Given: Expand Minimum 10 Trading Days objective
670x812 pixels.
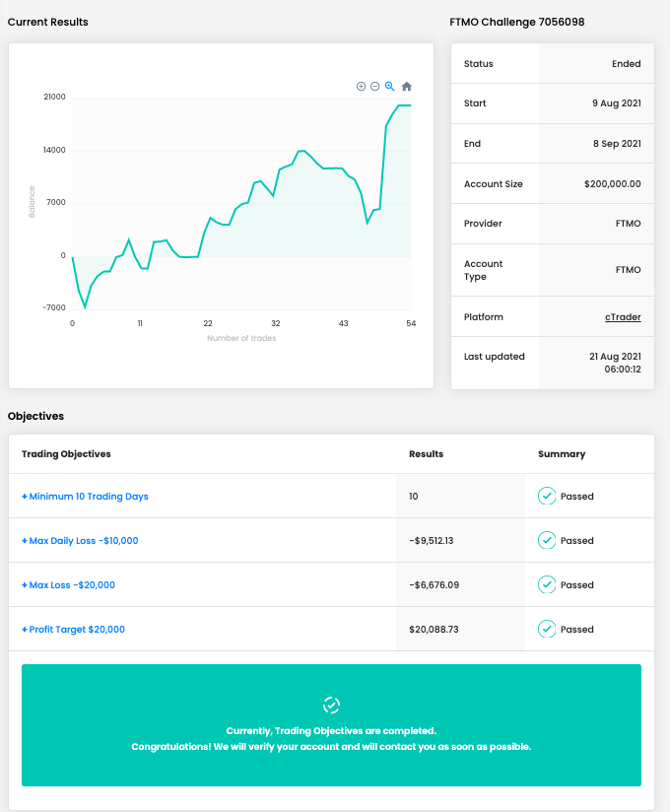Looking at the screenshot, I should (85, 496).
